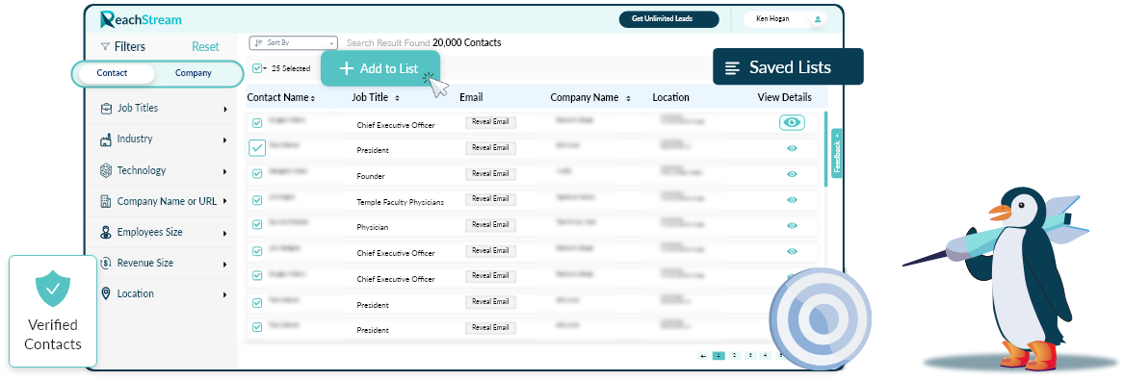
Task: Click the Job Titles briefcase icon
Action: coord(106,109)
